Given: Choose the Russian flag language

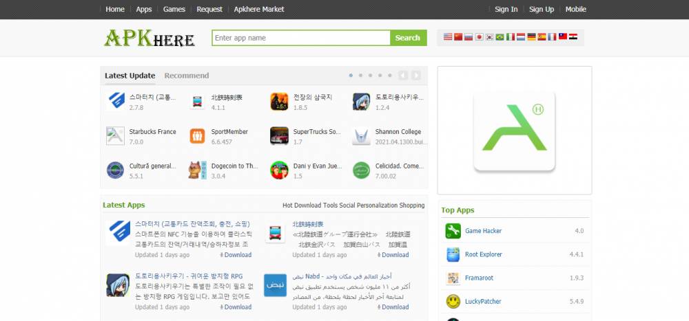Looking at the screenshot, I should coord(469,37).
